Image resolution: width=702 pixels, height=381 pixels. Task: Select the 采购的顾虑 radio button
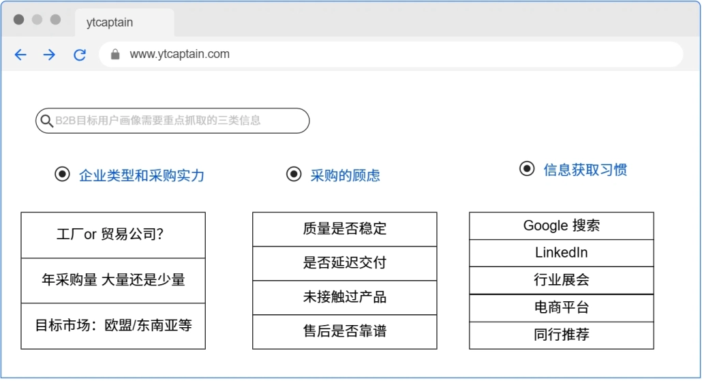tap(294, 174)
